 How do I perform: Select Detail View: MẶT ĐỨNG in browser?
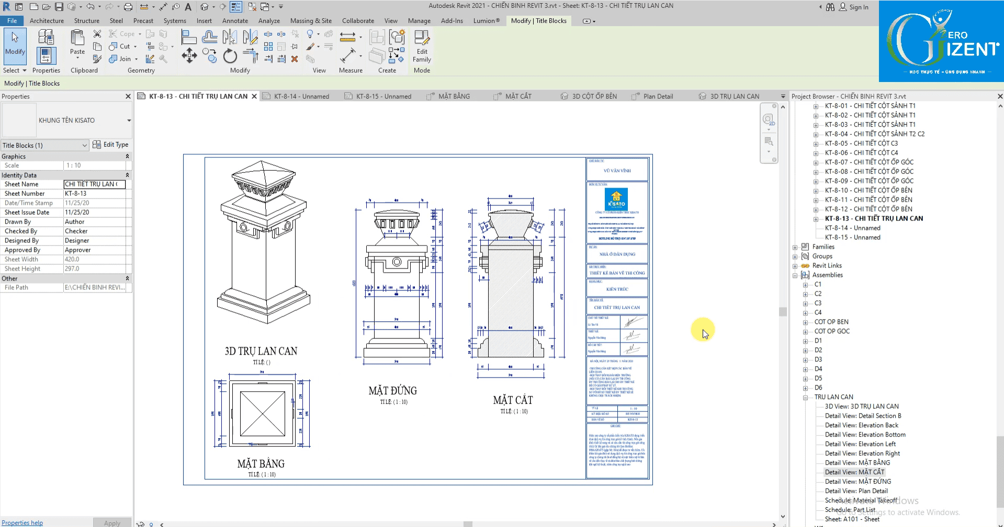click(x=858, y=482)
